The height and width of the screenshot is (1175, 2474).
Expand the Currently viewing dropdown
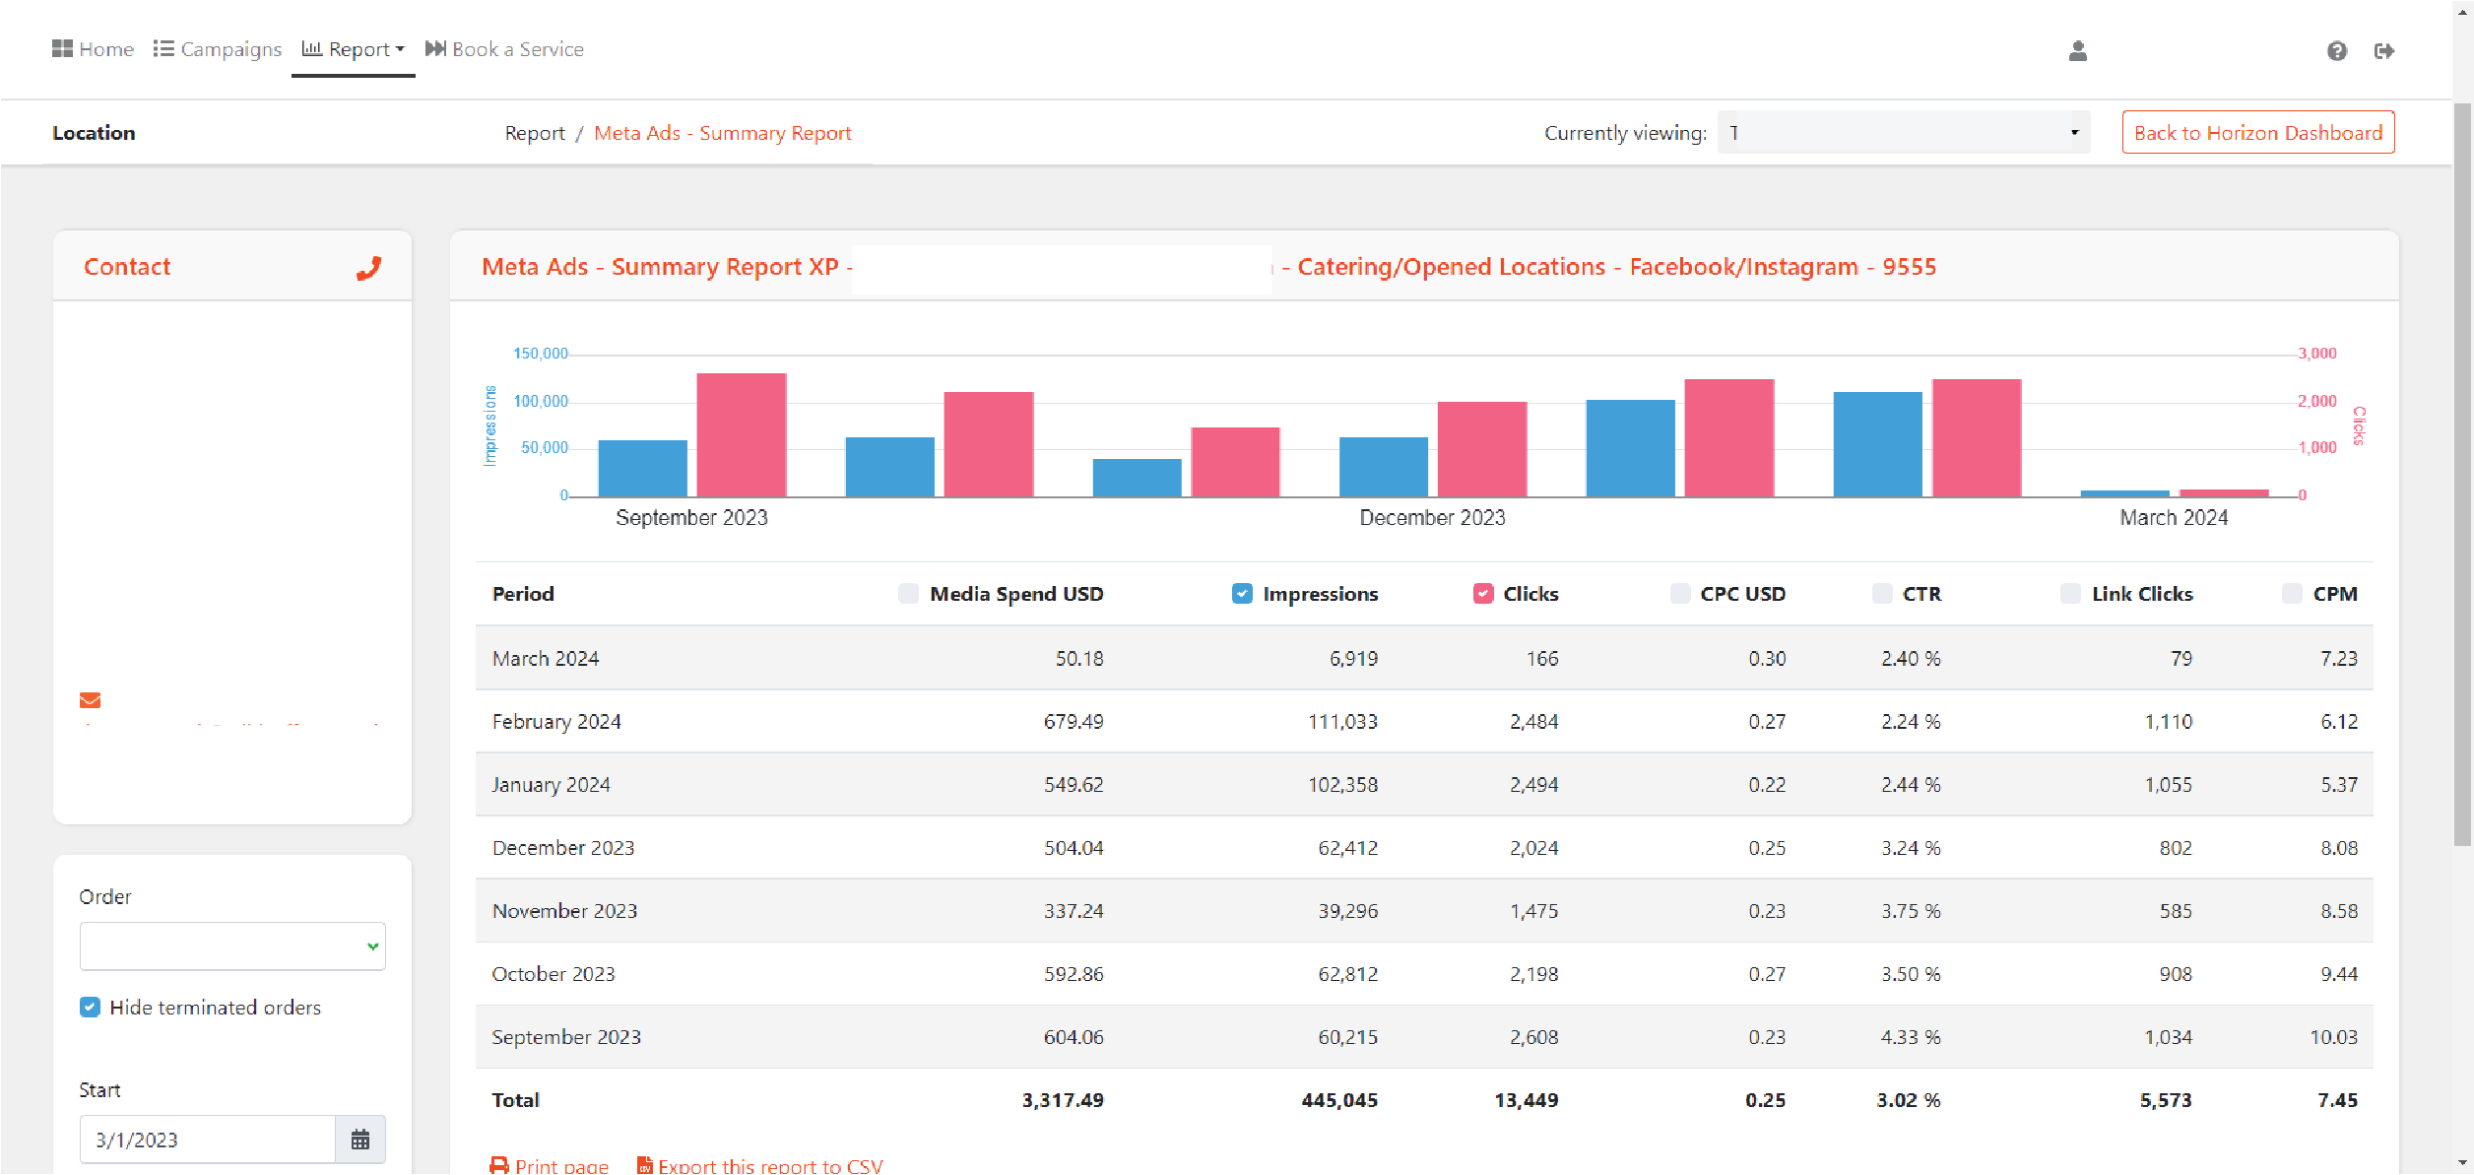[x=1903, y=133]
